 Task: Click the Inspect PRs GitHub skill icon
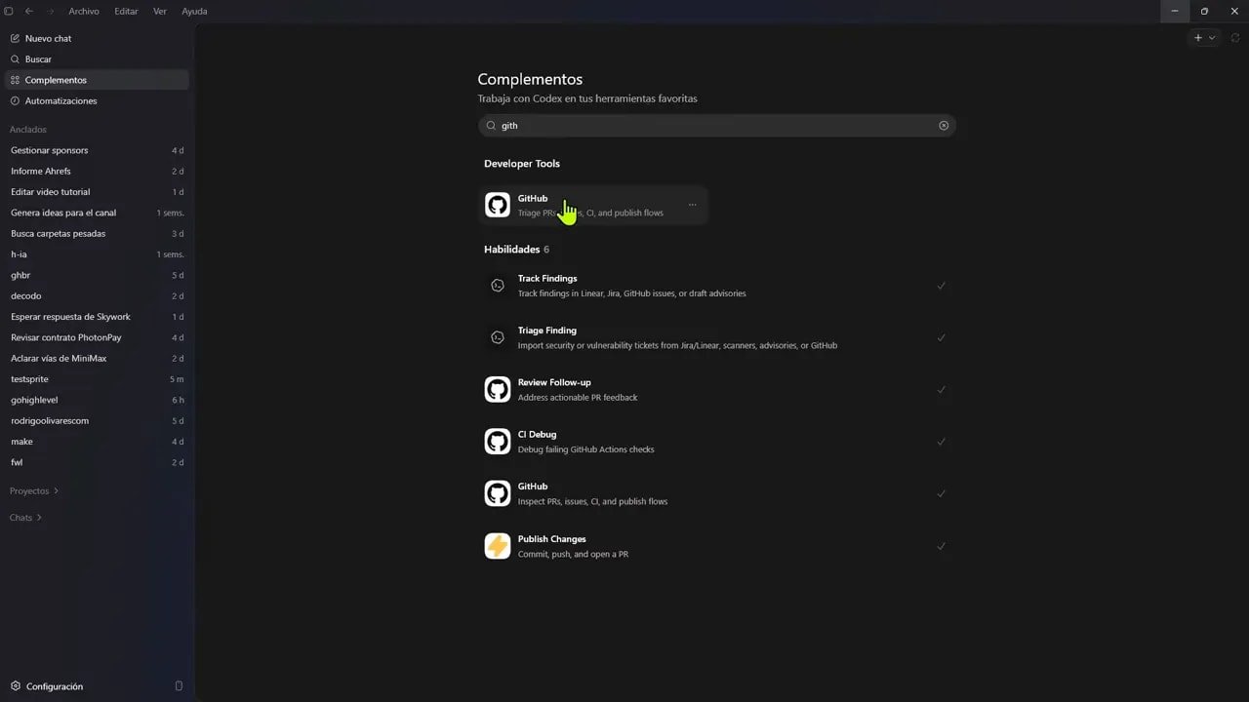[x=498, y=493]
